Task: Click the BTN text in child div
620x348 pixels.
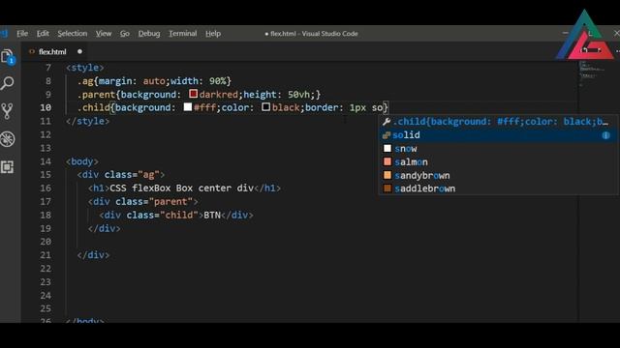Action: coord(212,215)
